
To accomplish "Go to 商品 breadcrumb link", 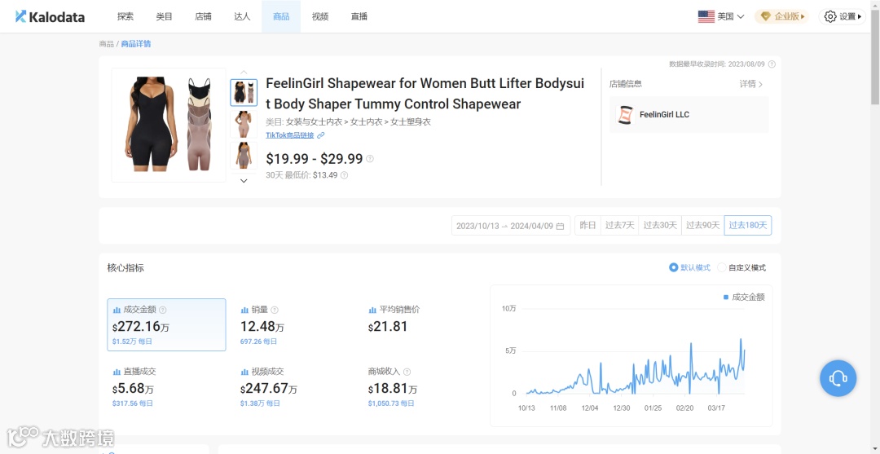I will [x=106, y=44].
